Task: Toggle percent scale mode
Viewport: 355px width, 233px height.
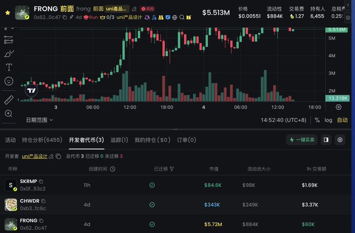Action: [x=317, y=120]
